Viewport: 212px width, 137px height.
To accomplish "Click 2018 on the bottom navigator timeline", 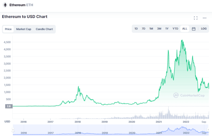I will point(78,133).
